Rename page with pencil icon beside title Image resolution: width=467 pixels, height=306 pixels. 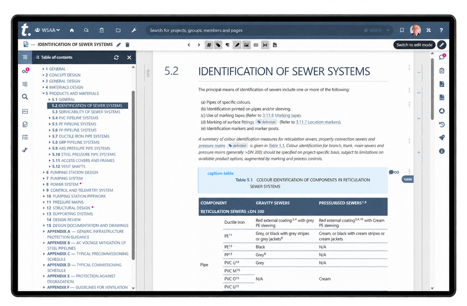tap(119, 45)
